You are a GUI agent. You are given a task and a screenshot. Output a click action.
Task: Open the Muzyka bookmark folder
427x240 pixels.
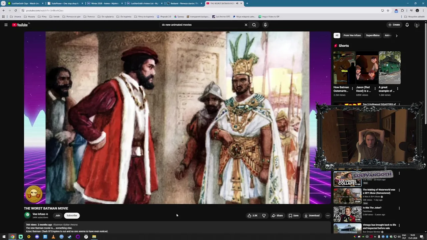(x=29, y=17)
